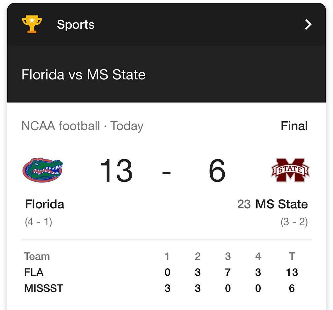Click the MS State team name
Screen dimensions: 333x310
coord(281,204)
